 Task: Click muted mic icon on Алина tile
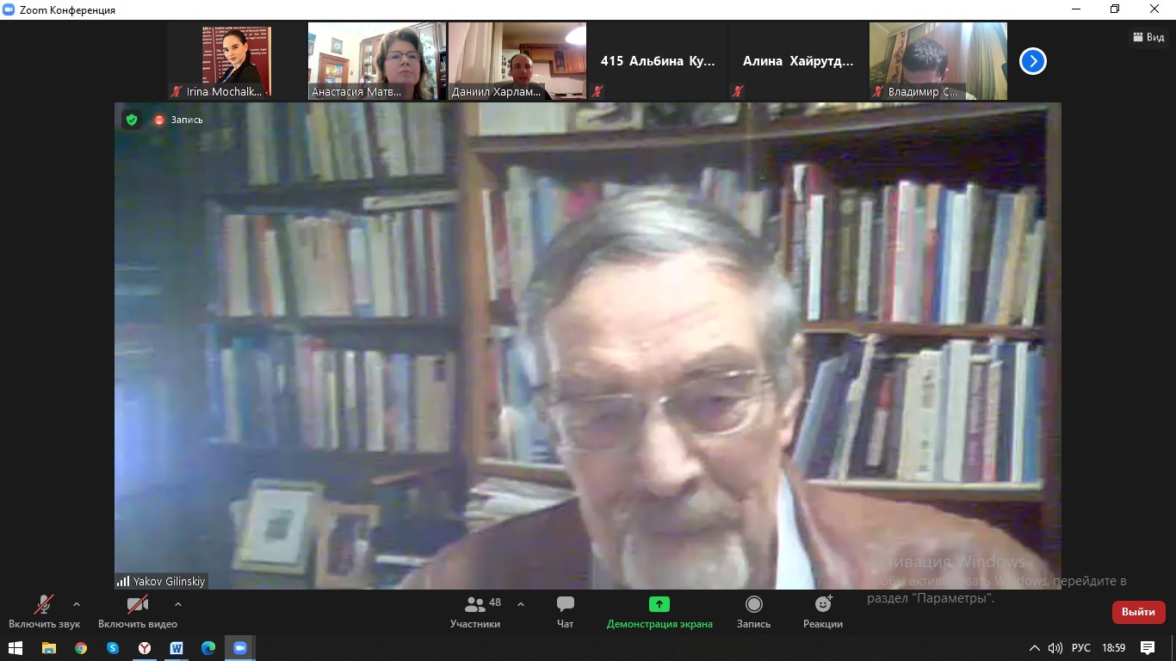tap(738, 91)
